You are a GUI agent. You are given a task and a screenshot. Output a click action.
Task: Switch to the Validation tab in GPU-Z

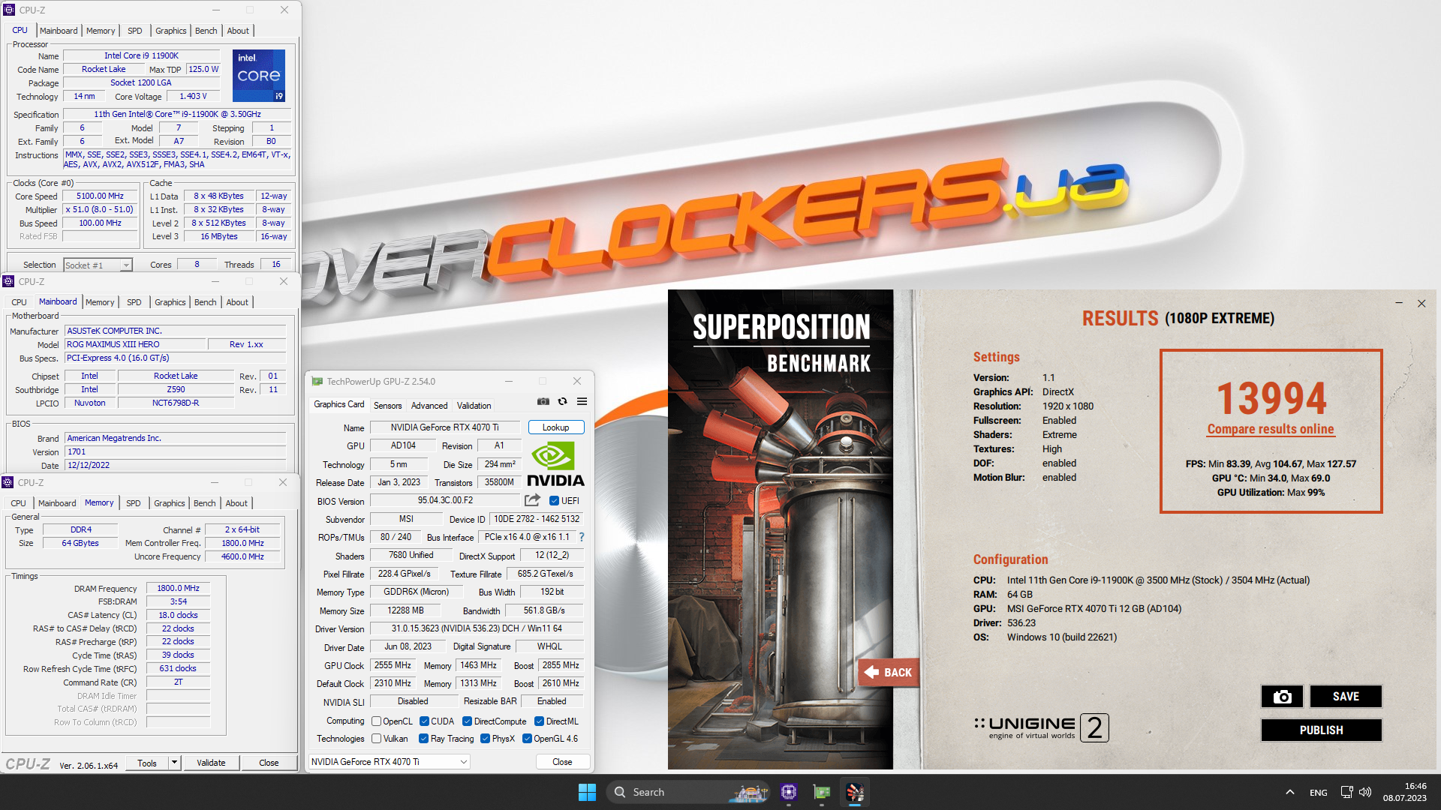pos(474,406)
